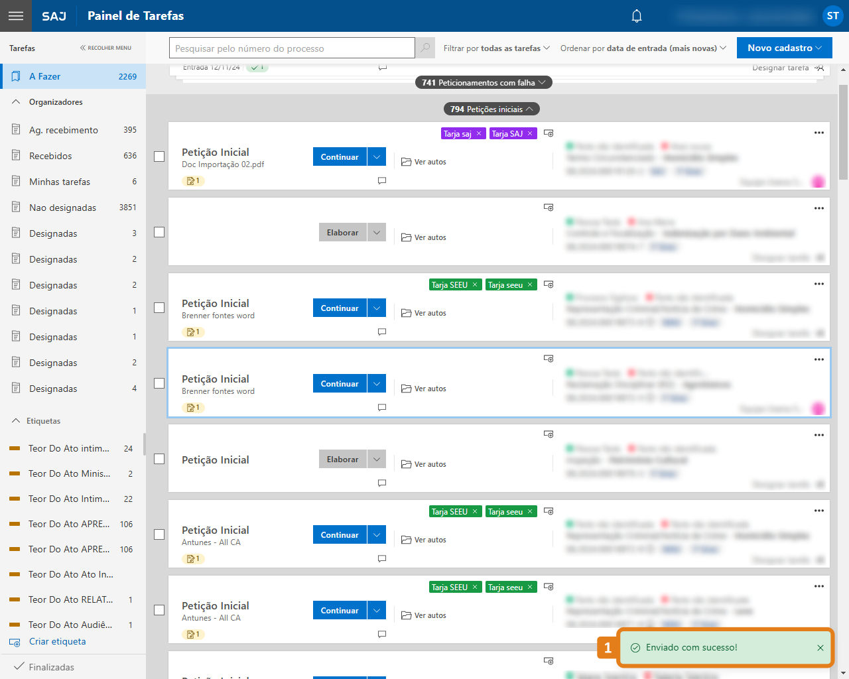Click Criar etiqueta link
Image resolution: width=849 pixels, height=679 pixels.
(x=57, y=641)
